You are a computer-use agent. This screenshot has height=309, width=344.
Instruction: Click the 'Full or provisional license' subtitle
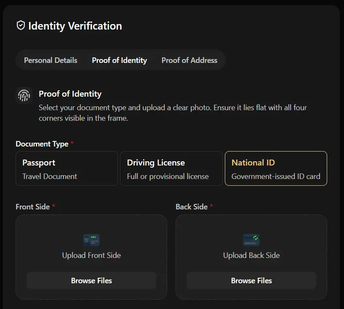tap(168, 176)
